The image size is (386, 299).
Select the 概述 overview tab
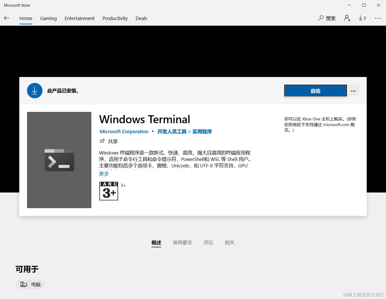[x=156, y=243]
